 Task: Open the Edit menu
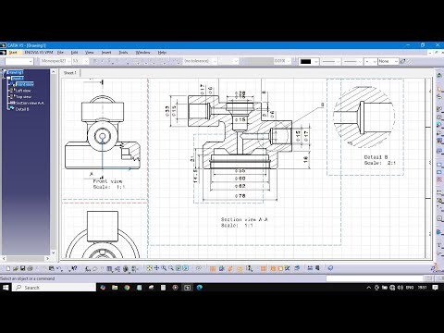tap(74, 53)
